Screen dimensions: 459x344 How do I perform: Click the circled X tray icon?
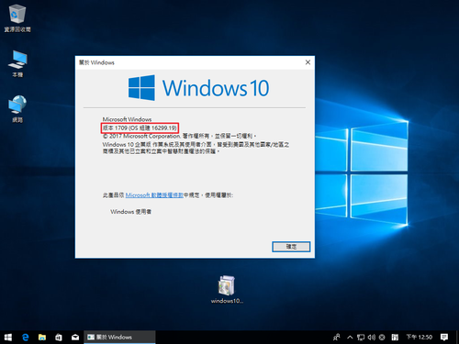click(x=382, y=337)
